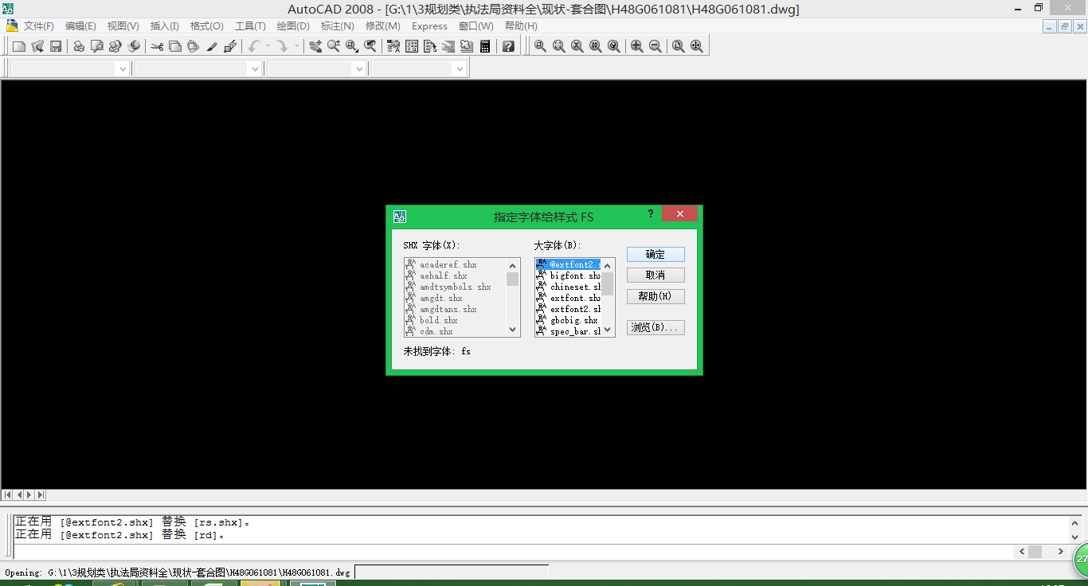Click the Zoom Realtime magnifier icon
The width and height of the screenshot is (1088, 586).
coord(334,46)
